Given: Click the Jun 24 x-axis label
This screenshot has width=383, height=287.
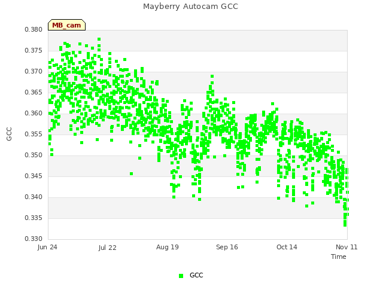Looking at the screenshot, I should point(47,248).
